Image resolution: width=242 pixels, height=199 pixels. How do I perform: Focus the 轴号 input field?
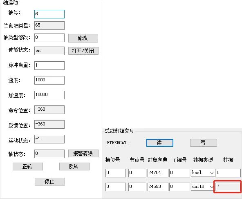(49, 14)
